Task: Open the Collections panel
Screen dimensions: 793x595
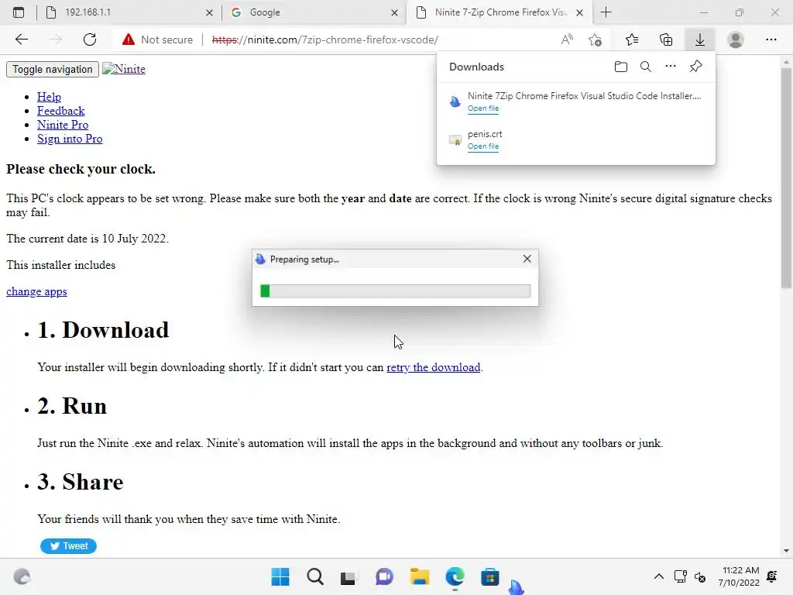Action: coord(666,40)
